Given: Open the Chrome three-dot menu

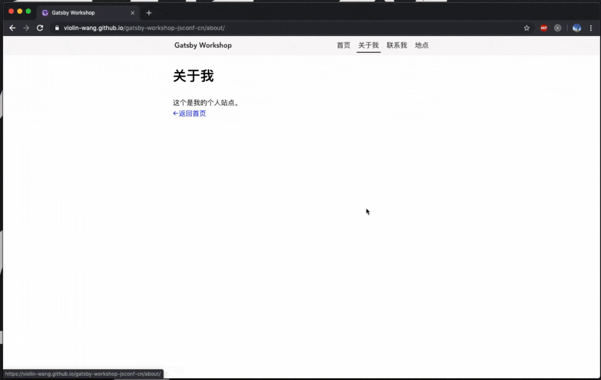Looking at the screenshot, I should tap(591, 28).
